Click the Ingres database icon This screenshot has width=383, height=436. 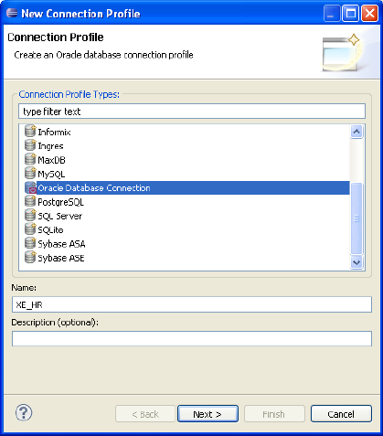(30, 145)
